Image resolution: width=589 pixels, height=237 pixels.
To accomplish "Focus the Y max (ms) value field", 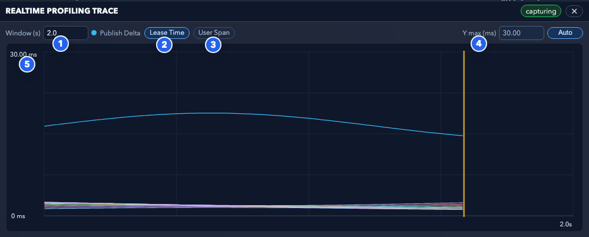I will click(521, 33).
